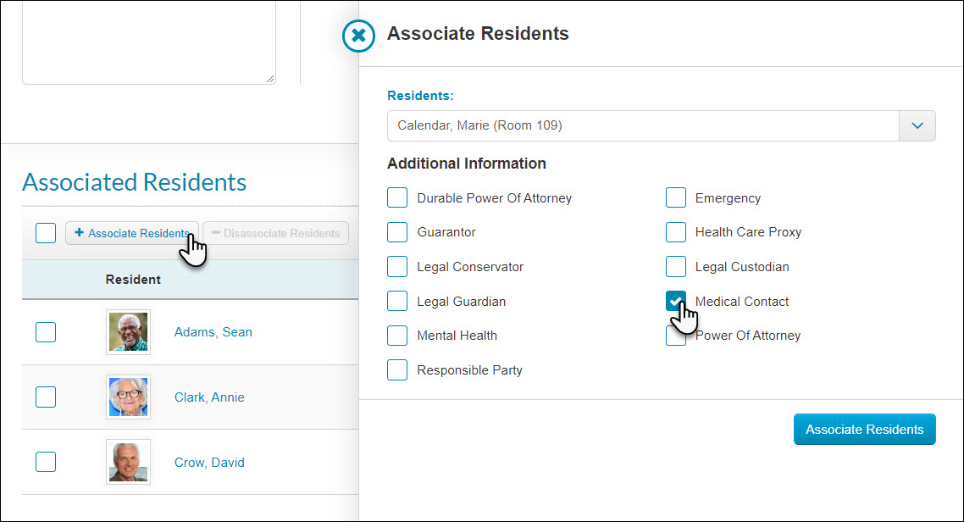
Task: Open David Crow profile photo
Action: (x=128, y=462)
